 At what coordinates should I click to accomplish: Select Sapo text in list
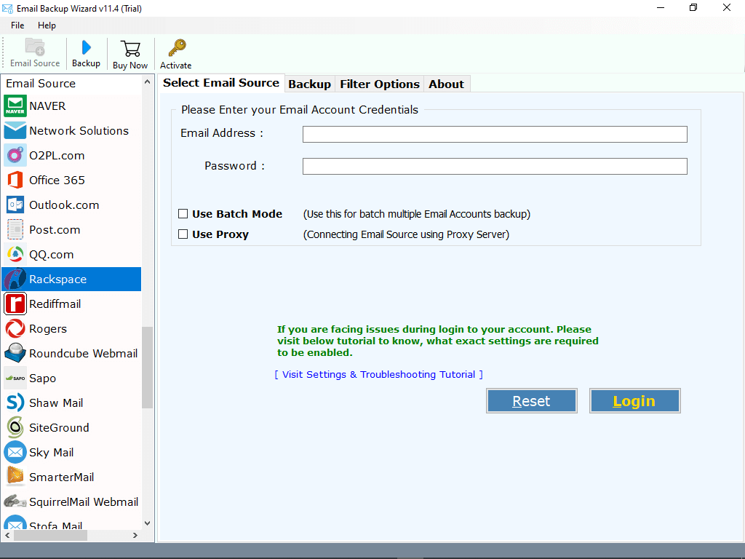coord(42,378)
